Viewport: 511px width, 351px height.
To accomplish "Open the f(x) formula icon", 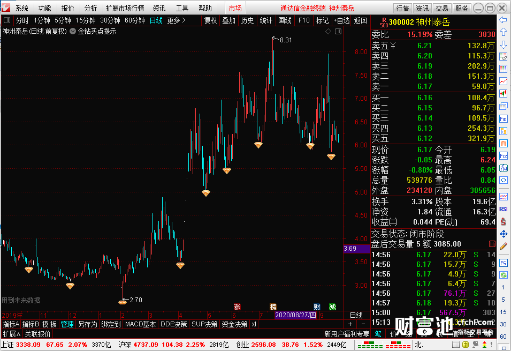I will (503, 168).
